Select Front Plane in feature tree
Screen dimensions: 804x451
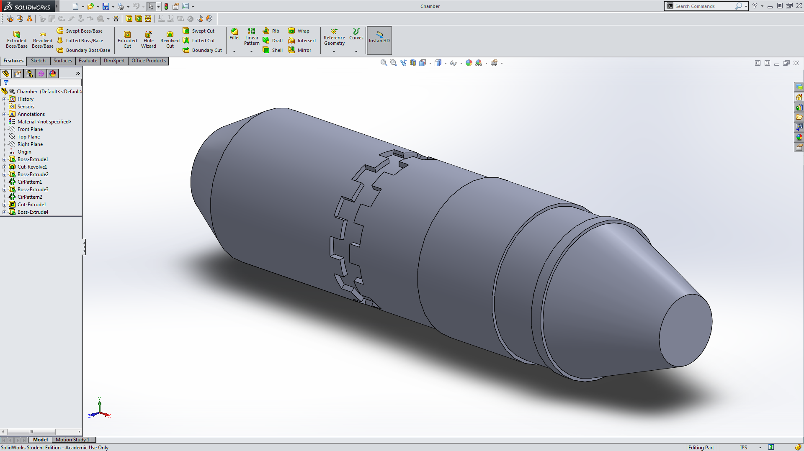point(30,129)
